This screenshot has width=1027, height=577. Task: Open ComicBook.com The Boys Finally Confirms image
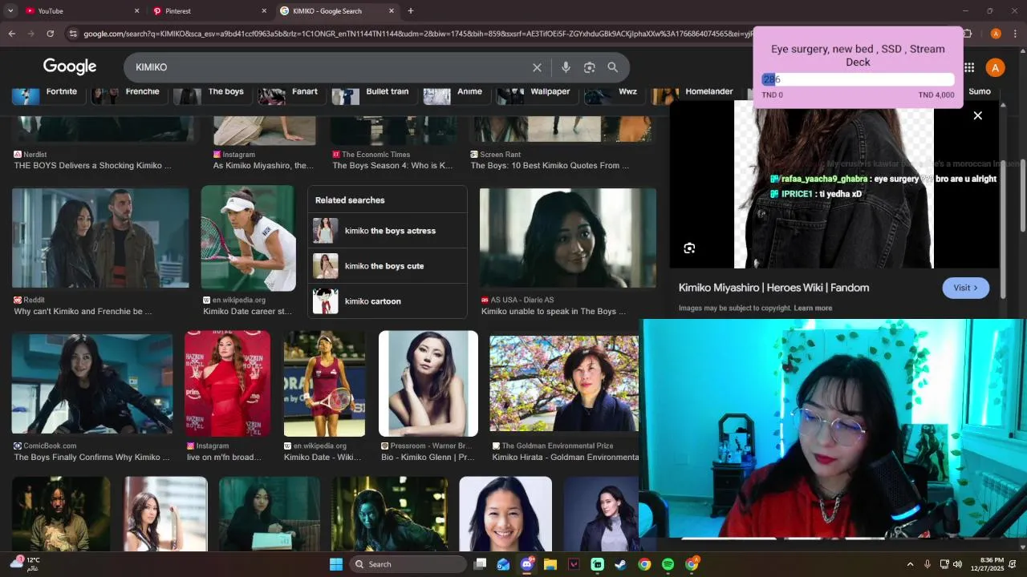pos(91,384)
